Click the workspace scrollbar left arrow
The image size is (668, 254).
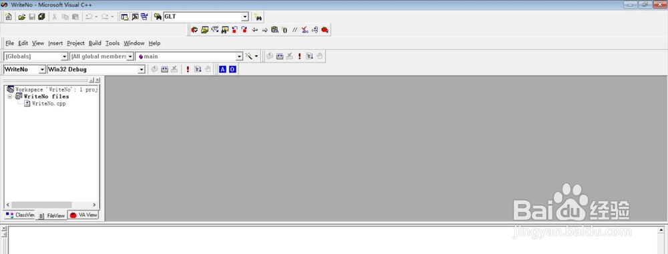click(8, 205)
